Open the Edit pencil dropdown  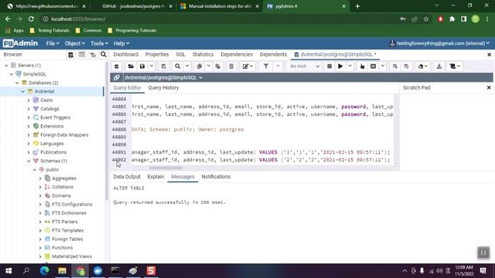[247, 66]
